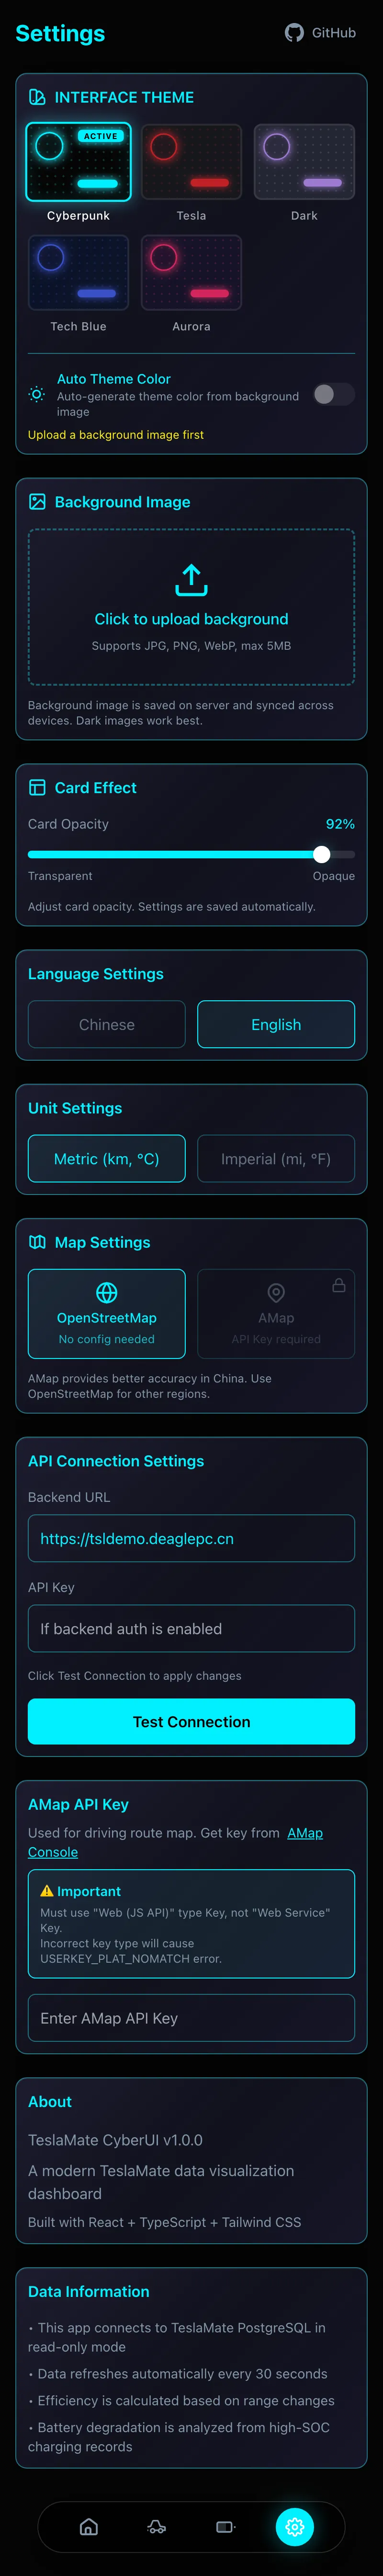Viewport: 383px width, 2576px height.
Task: Select the Metric (km, °C) option
Action: tap(107, 1158)
